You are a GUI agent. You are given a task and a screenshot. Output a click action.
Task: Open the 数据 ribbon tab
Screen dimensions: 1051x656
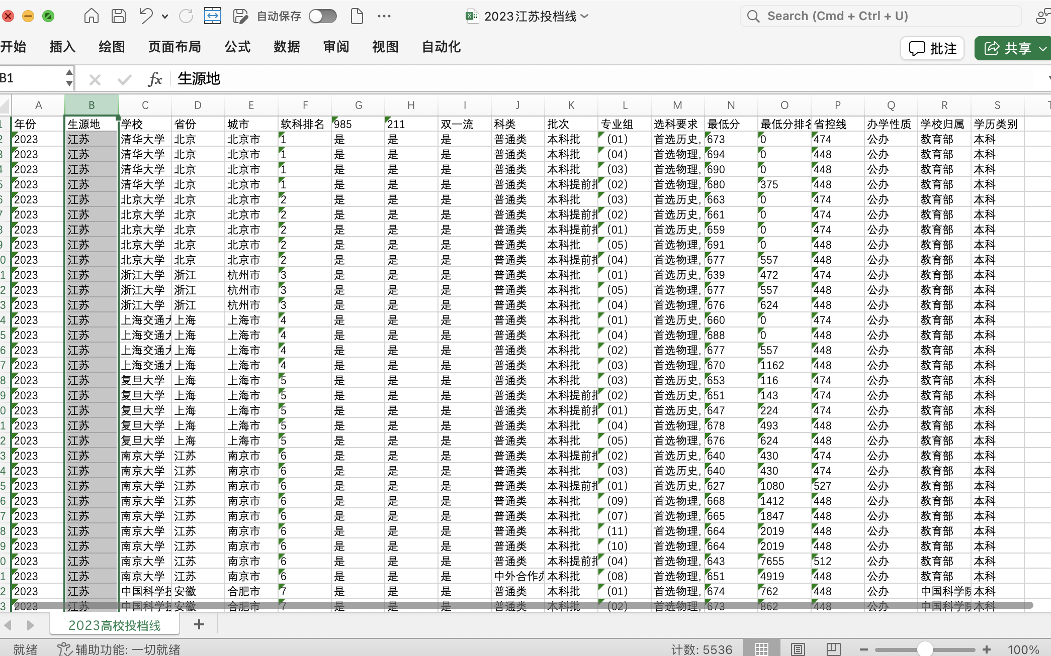(x=287, y=47)
